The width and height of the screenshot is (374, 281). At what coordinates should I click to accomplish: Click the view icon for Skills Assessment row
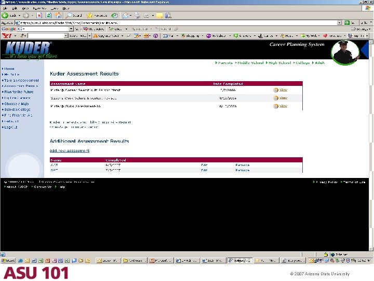[276, 106]
